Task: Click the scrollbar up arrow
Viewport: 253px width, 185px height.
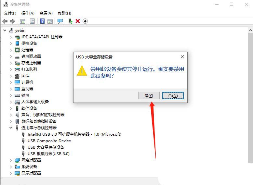Action: tap(250, 30)
